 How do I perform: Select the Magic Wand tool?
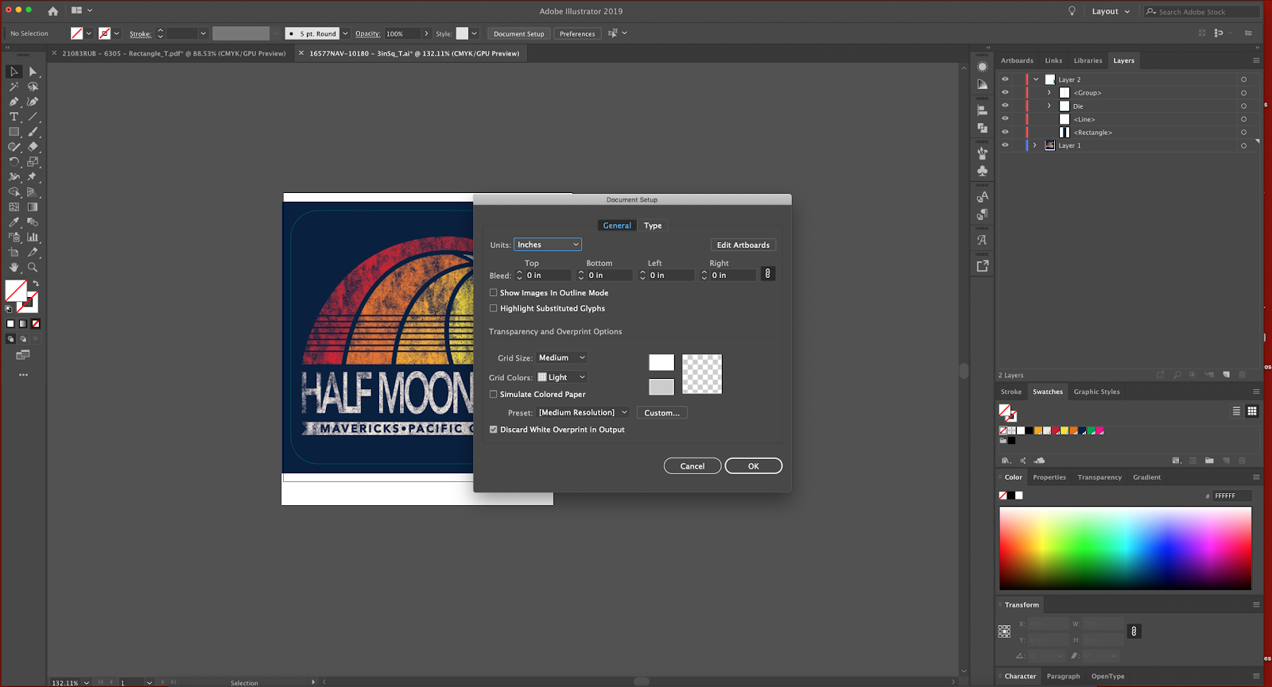coord(14,87)
